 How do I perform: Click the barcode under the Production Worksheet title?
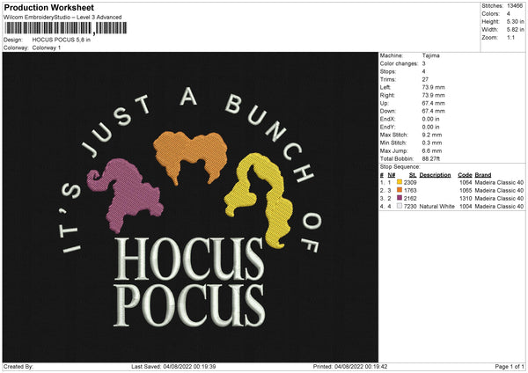tap(66, 28)
